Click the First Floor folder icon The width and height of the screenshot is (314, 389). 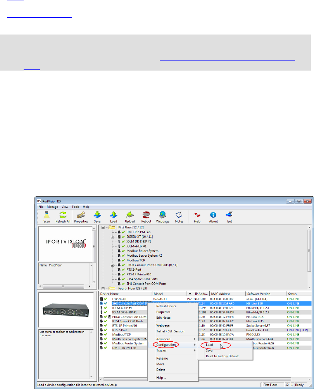pos(112,227)
